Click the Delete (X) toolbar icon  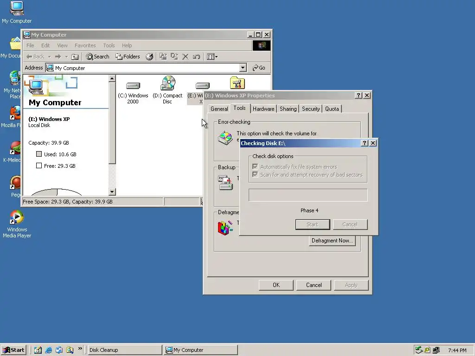[x=186, y=57]
